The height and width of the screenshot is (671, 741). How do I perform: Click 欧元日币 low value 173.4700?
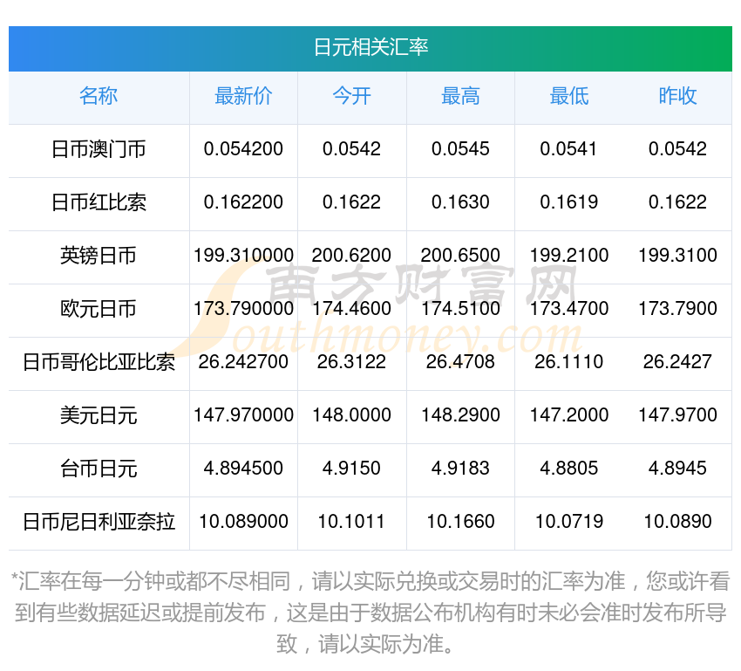pos(569,309)
